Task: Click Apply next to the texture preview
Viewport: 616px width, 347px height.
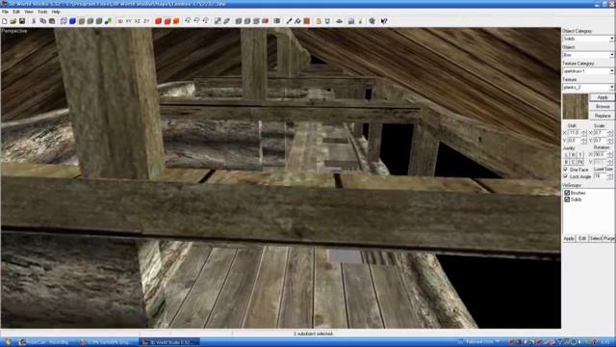Action: (x=603, y=97)
